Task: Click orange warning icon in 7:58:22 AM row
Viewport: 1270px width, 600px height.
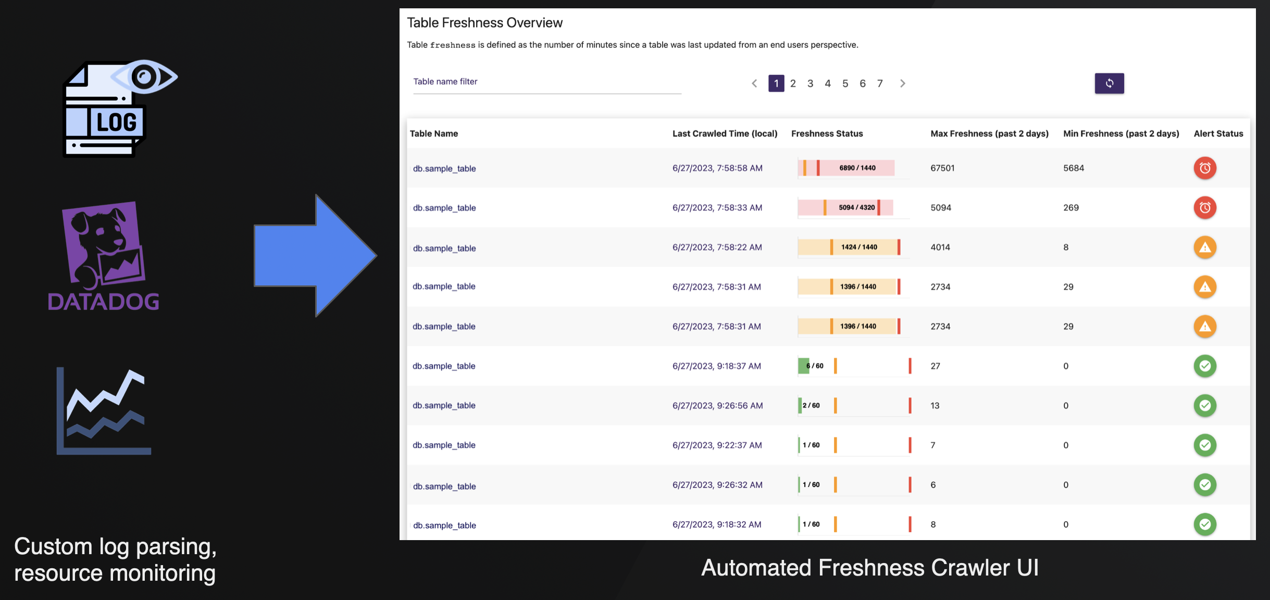Action: (1205, 247)
